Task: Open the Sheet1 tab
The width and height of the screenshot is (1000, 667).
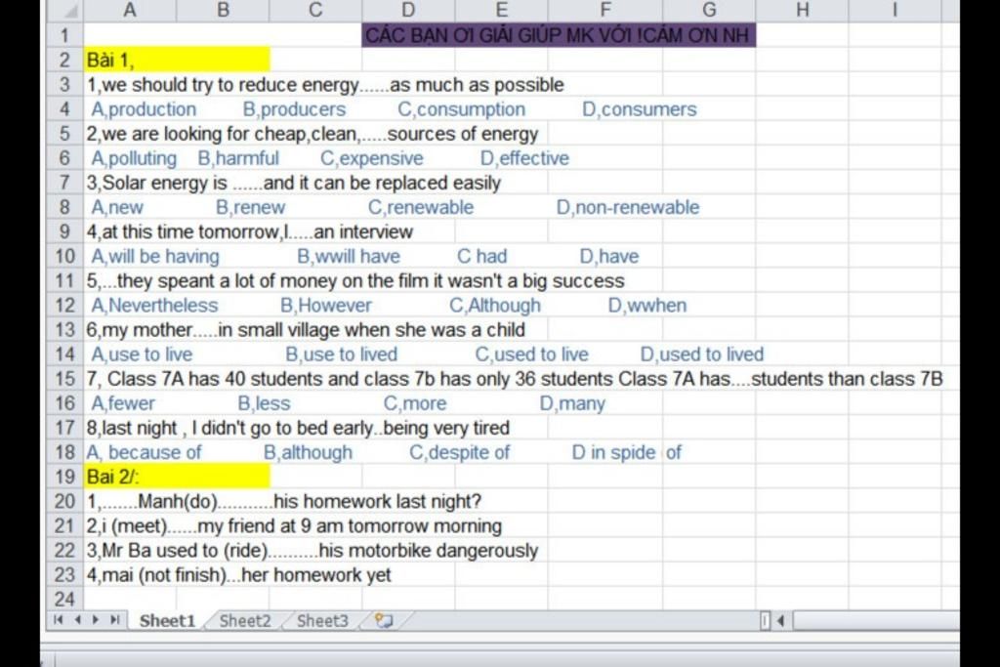Action: pos(167,620)
